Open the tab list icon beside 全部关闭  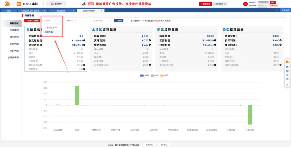tap(277, 10)
